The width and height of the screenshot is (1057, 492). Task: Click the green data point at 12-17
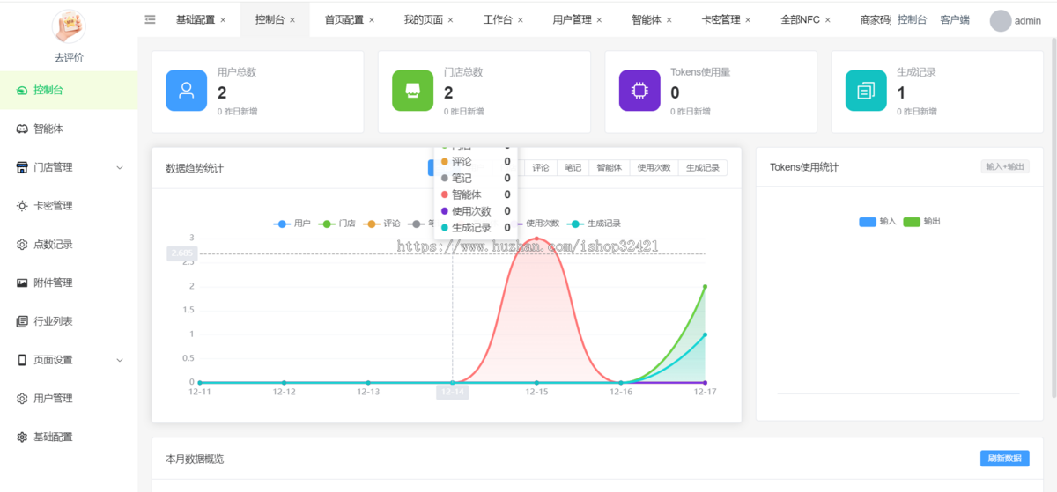coord(705,286)
